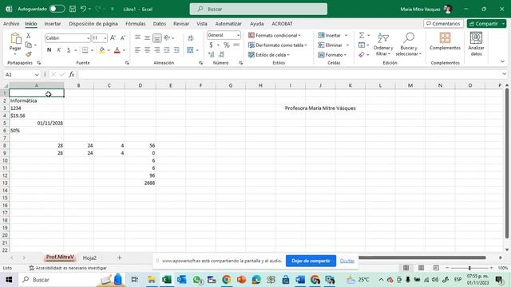The width and height of the screenshot is (511, 287).
Task: Switch to the Revisar tab
Action: pos(181,24)
